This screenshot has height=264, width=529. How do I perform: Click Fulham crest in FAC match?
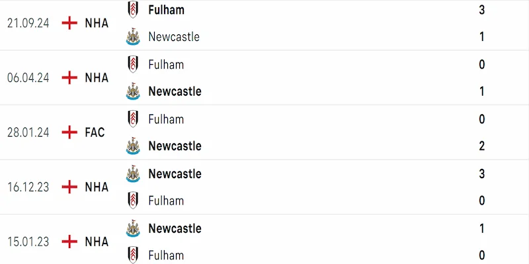click(134, 119)
